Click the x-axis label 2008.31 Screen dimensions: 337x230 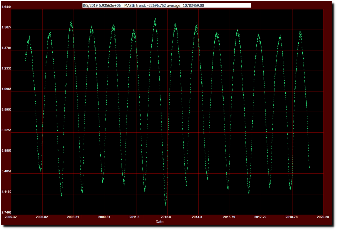[73, 217]
